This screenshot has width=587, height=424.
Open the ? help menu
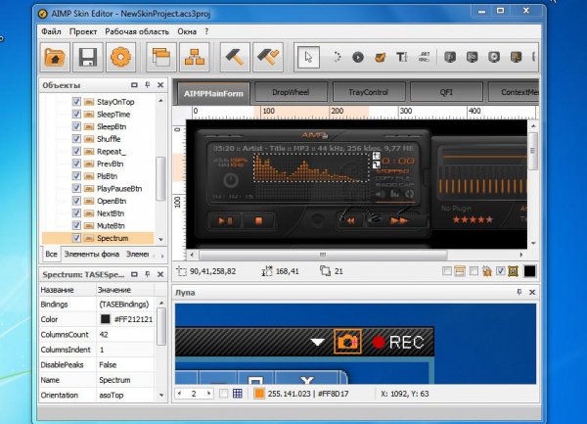click(x=206, y=32)
